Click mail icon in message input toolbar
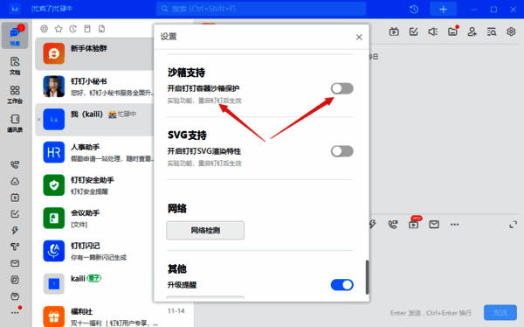 click(434, 224)
